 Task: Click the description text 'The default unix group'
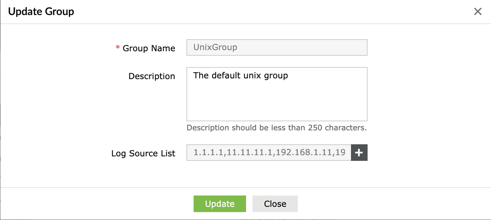pyautogui.click(x=240, y=75)
